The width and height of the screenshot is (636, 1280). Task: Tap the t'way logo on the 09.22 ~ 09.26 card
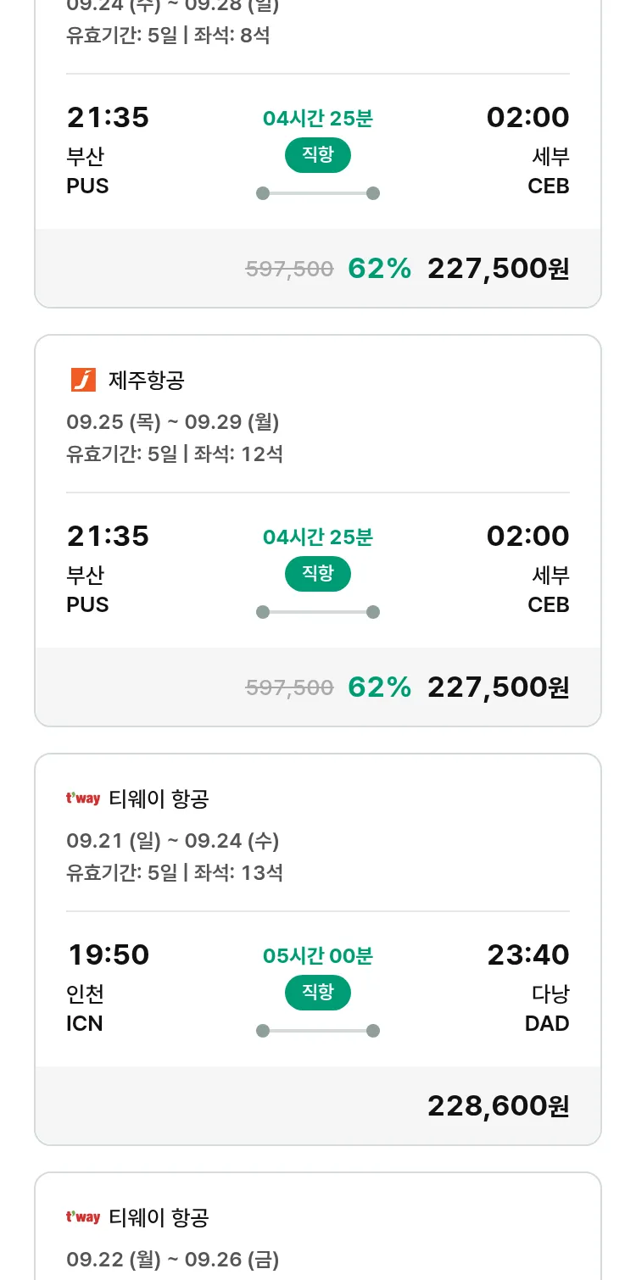click(83, 1217)
